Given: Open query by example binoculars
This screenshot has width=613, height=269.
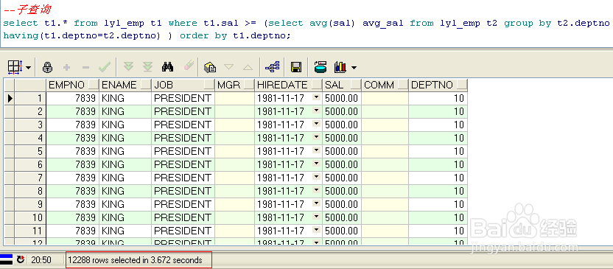Looking at the screenshot, I should [x=167, y=67].
